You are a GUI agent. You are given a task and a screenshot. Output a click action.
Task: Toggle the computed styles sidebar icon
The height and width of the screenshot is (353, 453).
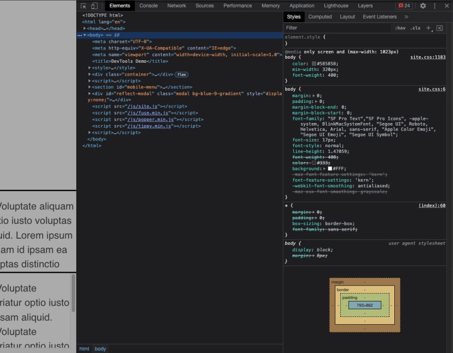click(440, 28)
